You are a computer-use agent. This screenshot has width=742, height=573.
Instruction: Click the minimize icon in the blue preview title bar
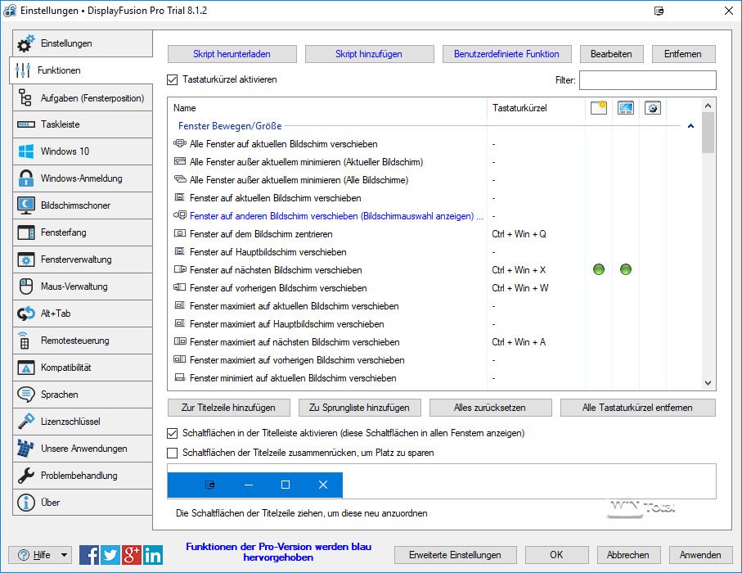click(x=249, y=485)
